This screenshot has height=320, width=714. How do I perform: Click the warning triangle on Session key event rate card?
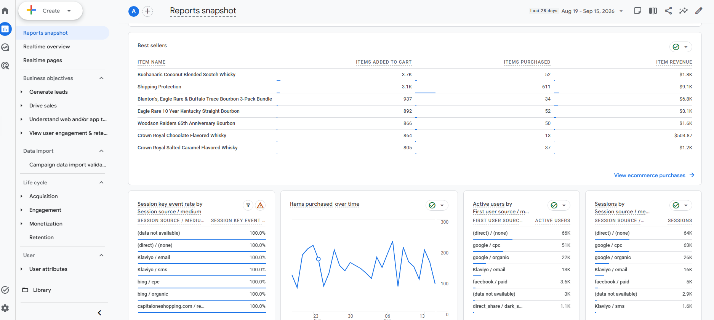pos(260,205)
